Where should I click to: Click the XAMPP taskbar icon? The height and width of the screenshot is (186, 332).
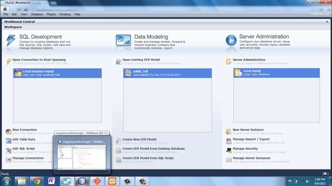pyautogui.click(x=112, y=181)
